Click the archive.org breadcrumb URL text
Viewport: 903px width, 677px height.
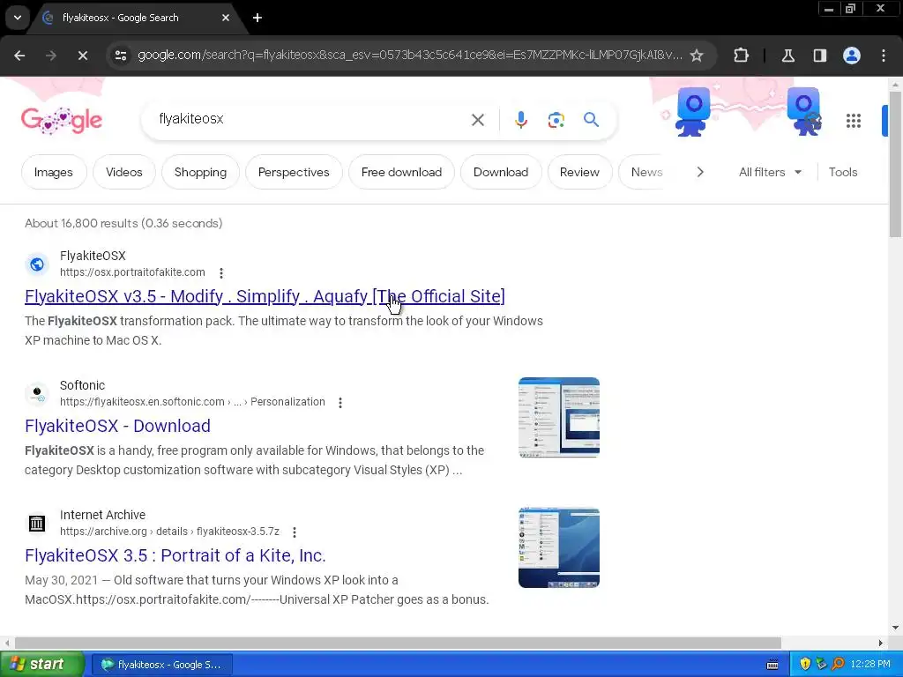point(169,532)
